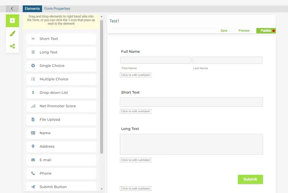
Task: Click the green add element plus icon
Action: pyautogui.click(x=12, y=21)
